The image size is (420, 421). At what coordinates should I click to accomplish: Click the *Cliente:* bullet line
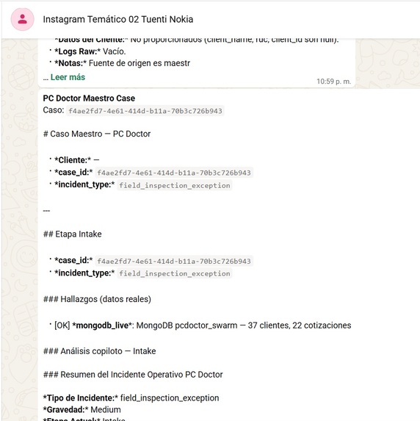point(77,160)
